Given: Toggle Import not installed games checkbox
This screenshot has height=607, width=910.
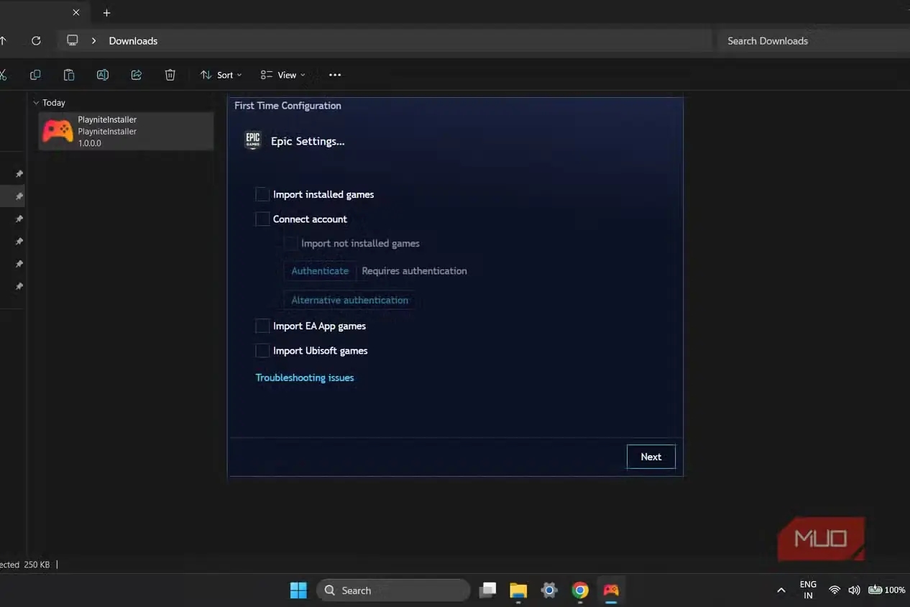Looking at the screenshot, I should tap(290, 243).
